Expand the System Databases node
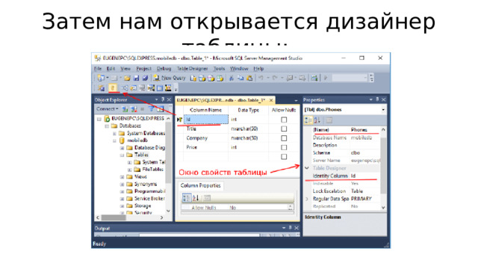The image size is (478, 269). [114, 134]
